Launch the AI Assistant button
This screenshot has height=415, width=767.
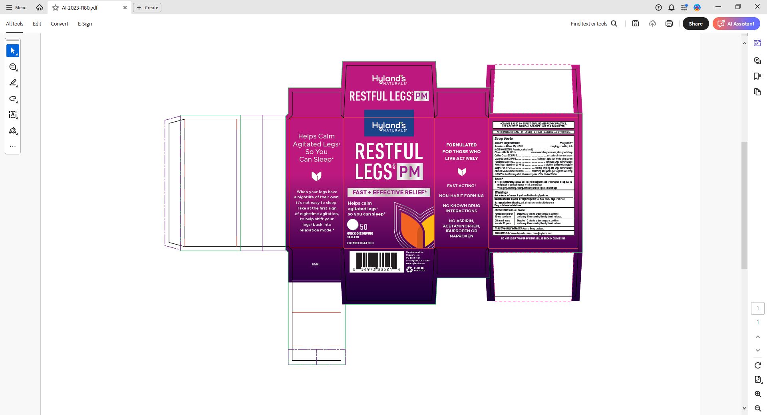pos(737,24)
